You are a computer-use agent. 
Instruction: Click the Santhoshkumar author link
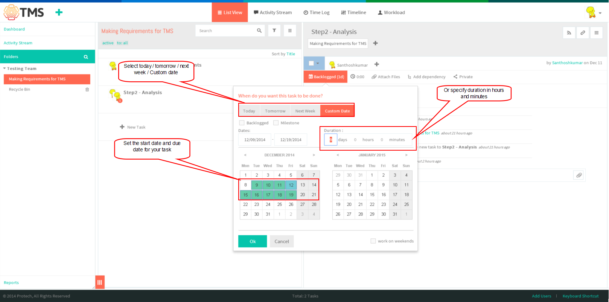pos(567,63)
